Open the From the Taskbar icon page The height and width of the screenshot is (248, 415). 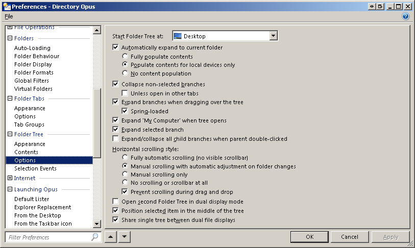pyautogui.click(x=43, y=224)
